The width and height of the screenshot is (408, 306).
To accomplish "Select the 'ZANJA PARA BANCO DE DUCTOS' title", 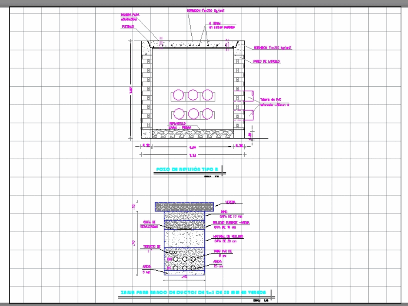I will [x=193, y=293].
